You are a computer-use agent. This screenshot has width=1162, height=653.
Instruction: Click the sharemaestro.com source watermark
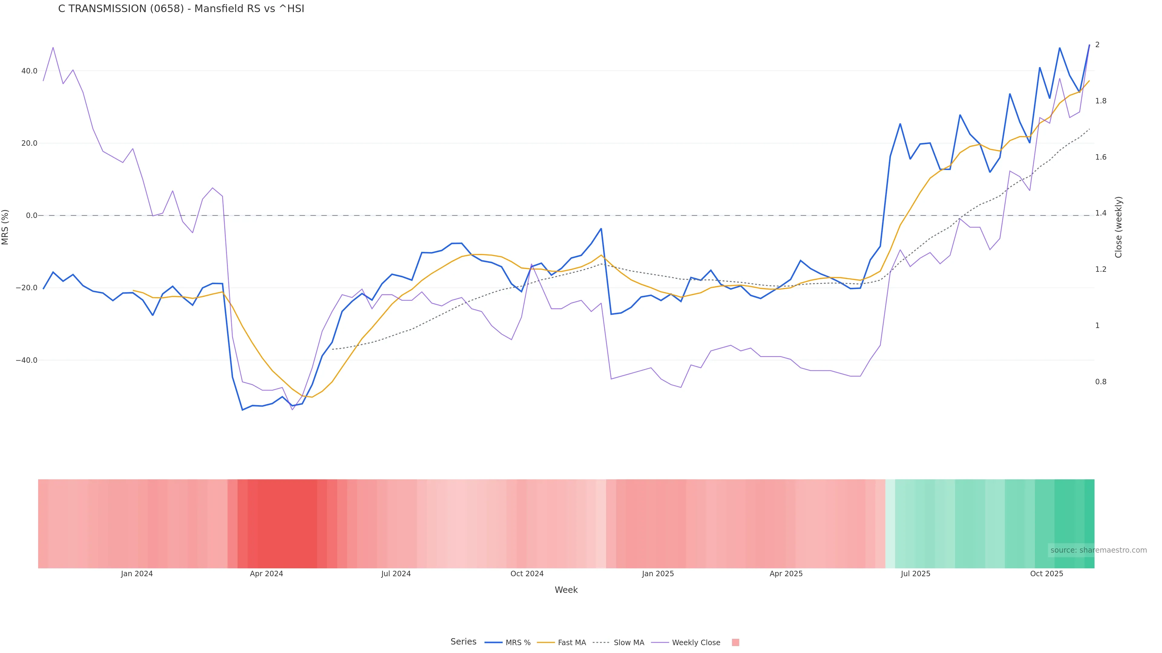pos(1098,550)
